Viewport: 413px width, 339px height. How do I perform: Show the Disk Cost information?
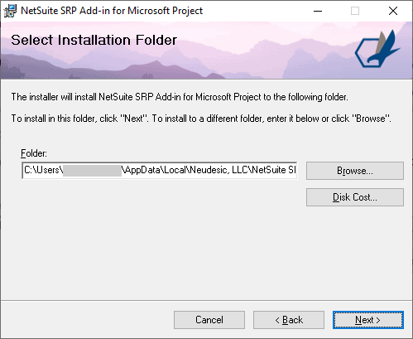355,197
